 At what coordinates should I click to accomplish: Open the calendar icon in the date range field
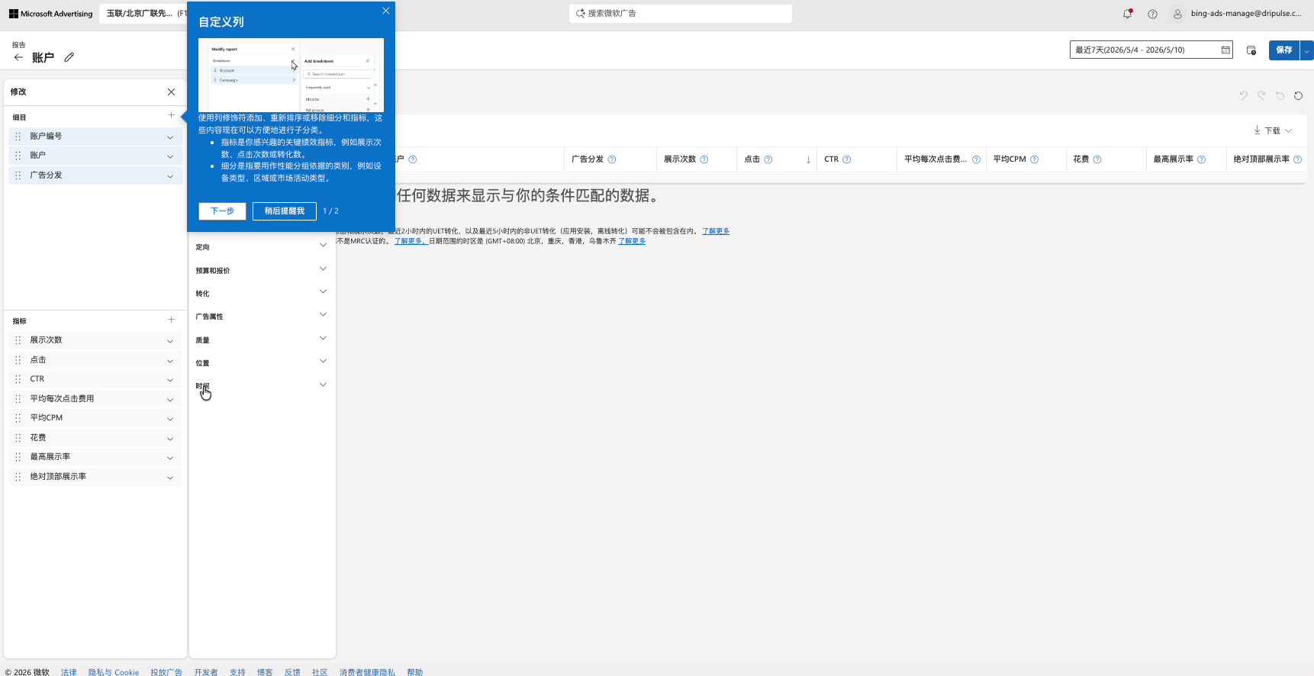pyautogui.click(x=1225, y=50)
